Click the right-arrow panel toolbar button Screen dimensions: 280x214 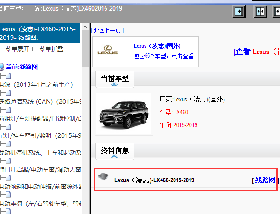[239, 11]
